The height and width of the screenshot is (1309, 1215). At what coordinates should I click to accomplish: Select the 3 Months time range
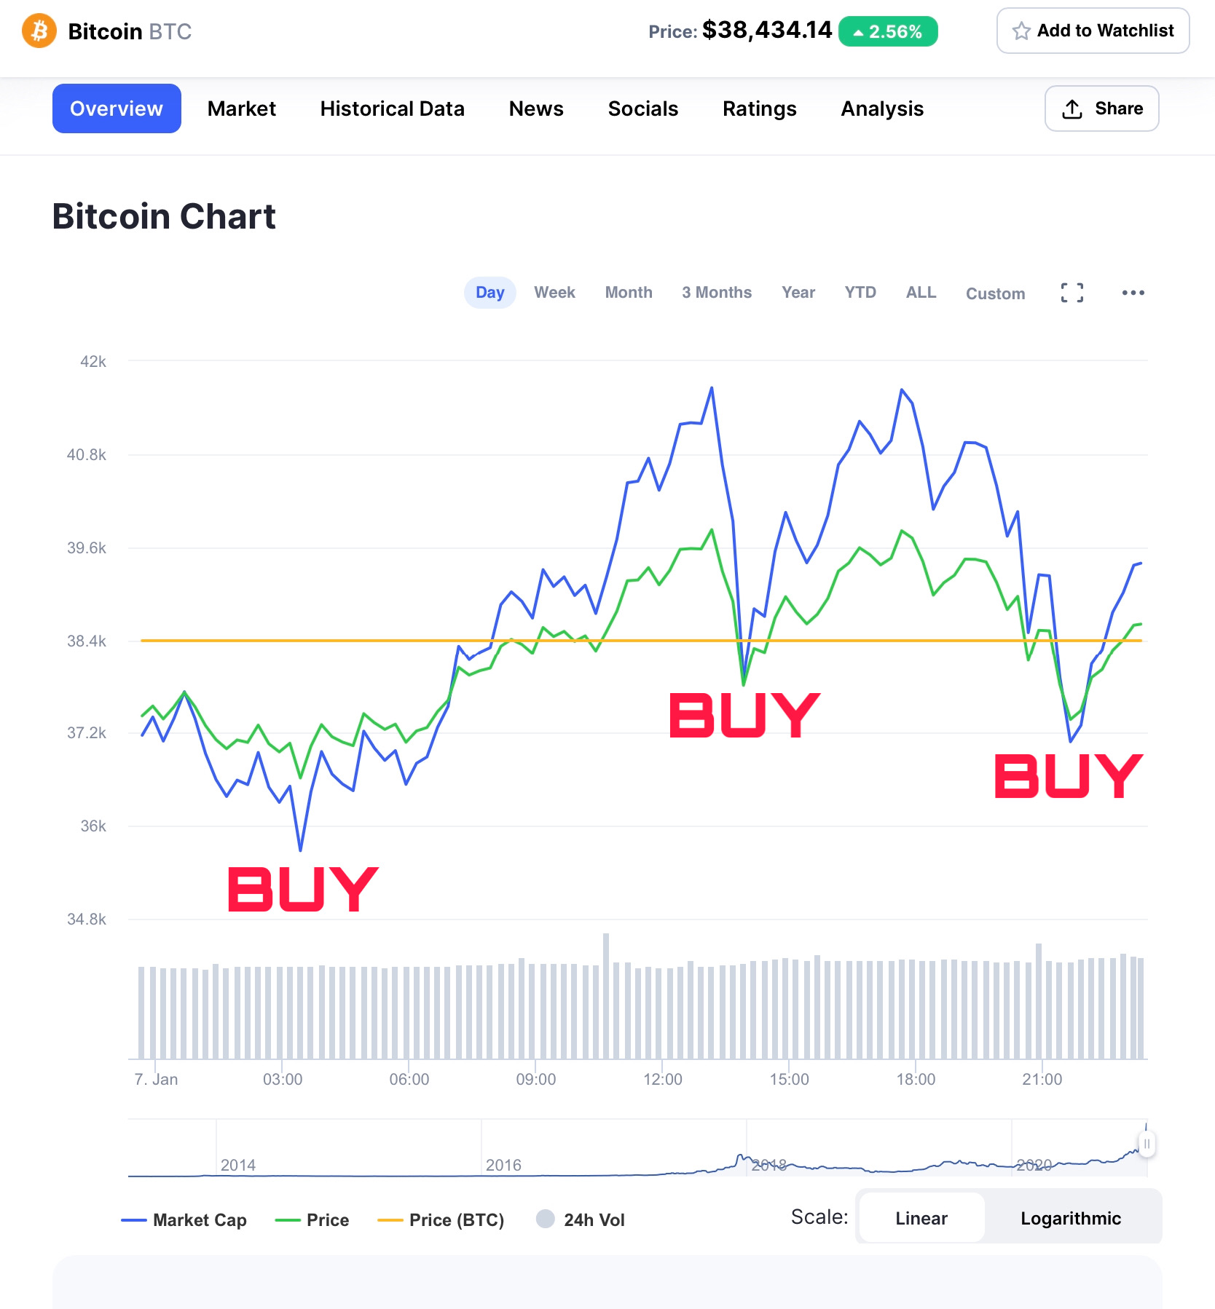716,293
